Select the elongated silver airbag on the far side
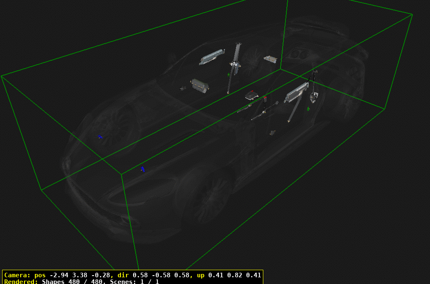 pyautogui.click(x=212, y=57)
